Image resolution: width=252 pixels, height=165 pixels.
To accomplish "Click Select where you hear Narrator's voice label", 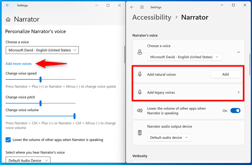I will click(x=35, y=153).
